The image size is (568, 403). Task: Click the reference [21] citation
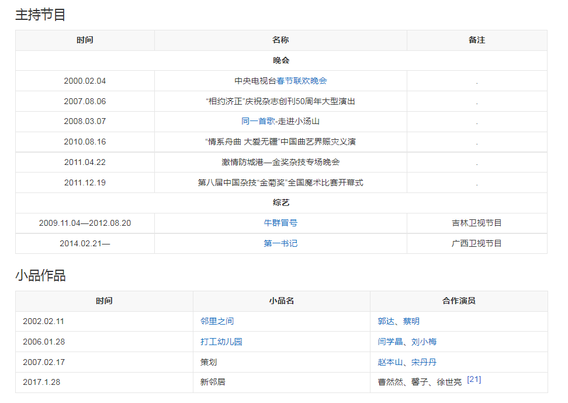[474, 380]
